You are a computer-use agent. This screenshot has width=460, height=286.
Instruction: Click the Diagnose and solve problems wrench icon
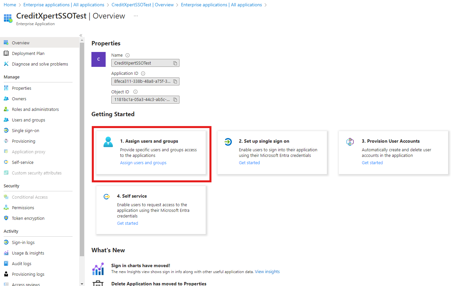(6, 64)
